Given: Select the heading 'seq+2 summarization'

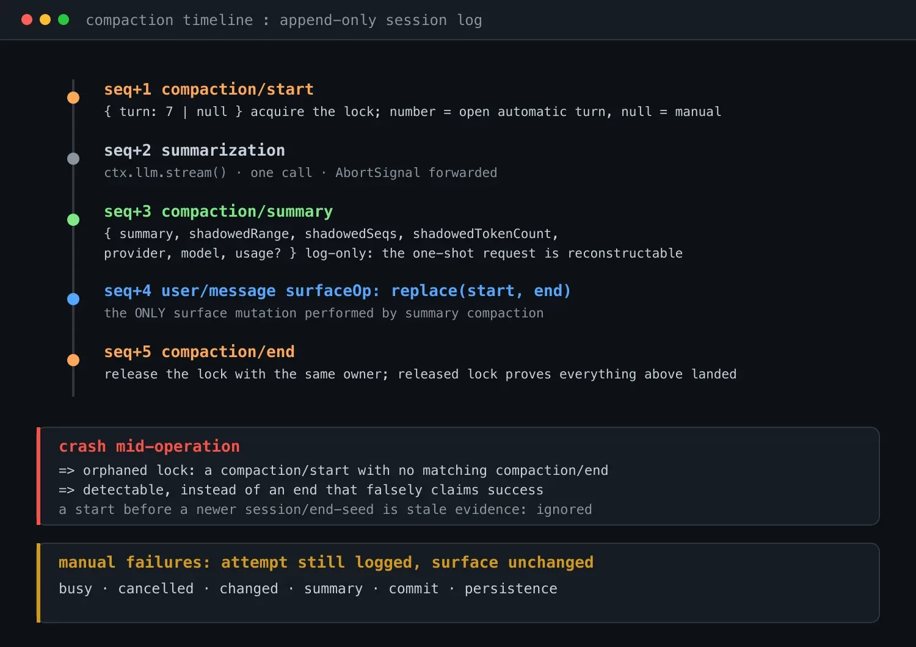Looking at the screenshot, I should tap(194, 150).
